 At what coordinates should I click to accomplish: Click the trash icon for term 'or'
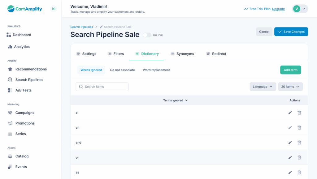pos(299,157)
